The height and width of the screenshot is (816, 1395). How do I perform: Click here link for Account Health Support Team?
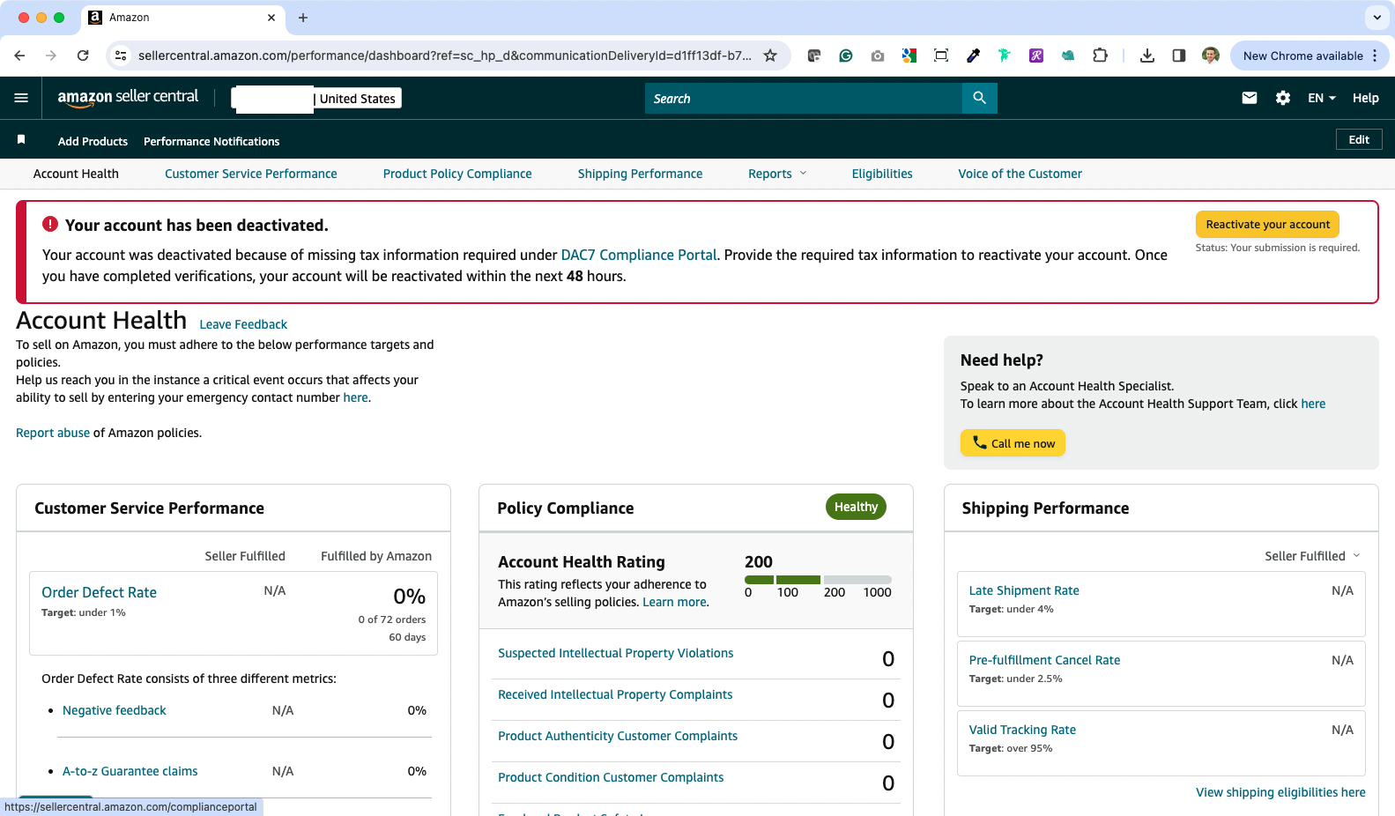tap(1313, 404)
